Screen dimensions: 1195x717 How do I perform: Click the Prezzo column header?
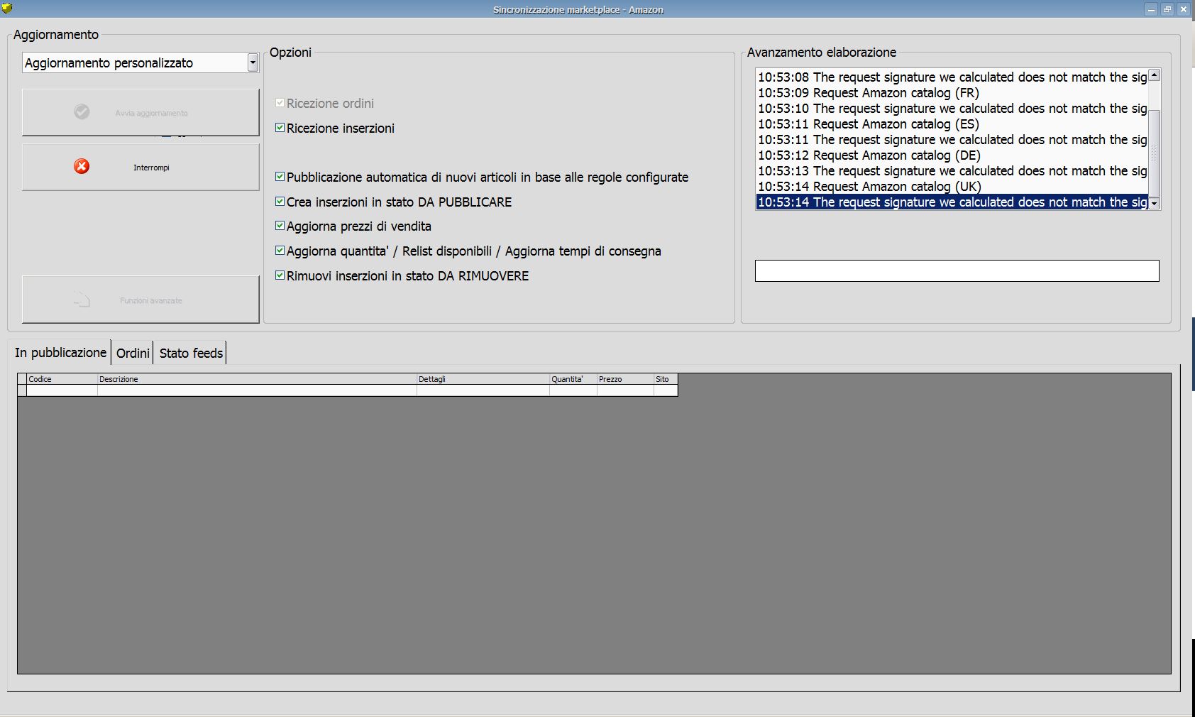click(625, 379)
